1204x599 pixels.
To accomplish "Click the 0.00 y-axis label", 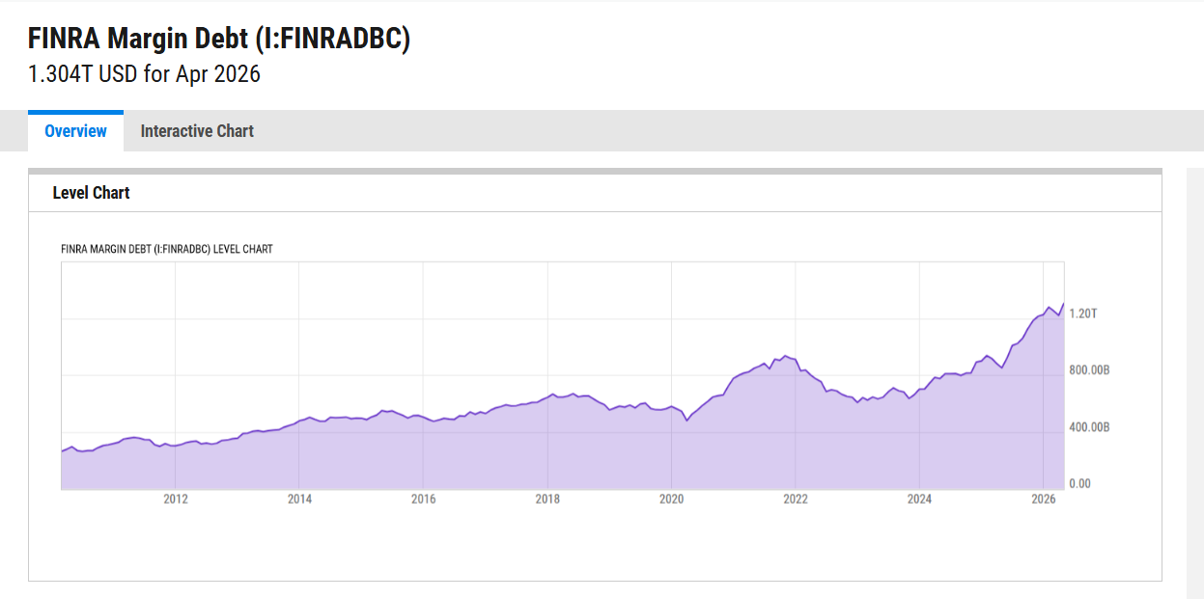I will coord(1080,483).
